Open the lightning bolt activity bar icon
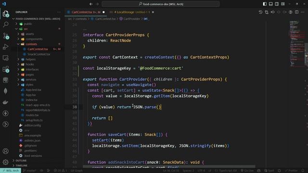The width and height of the screenshot is (308, 173). tap(5, 113)
